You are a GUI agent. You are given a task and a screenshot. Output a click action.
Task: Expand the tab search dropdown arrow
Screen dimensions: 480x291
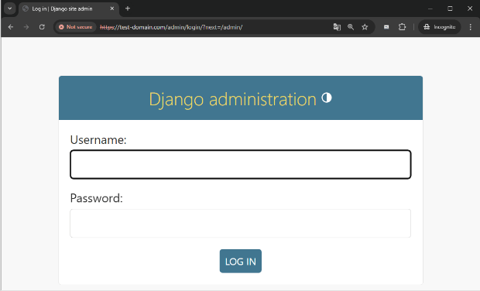[x=10, y=9]
